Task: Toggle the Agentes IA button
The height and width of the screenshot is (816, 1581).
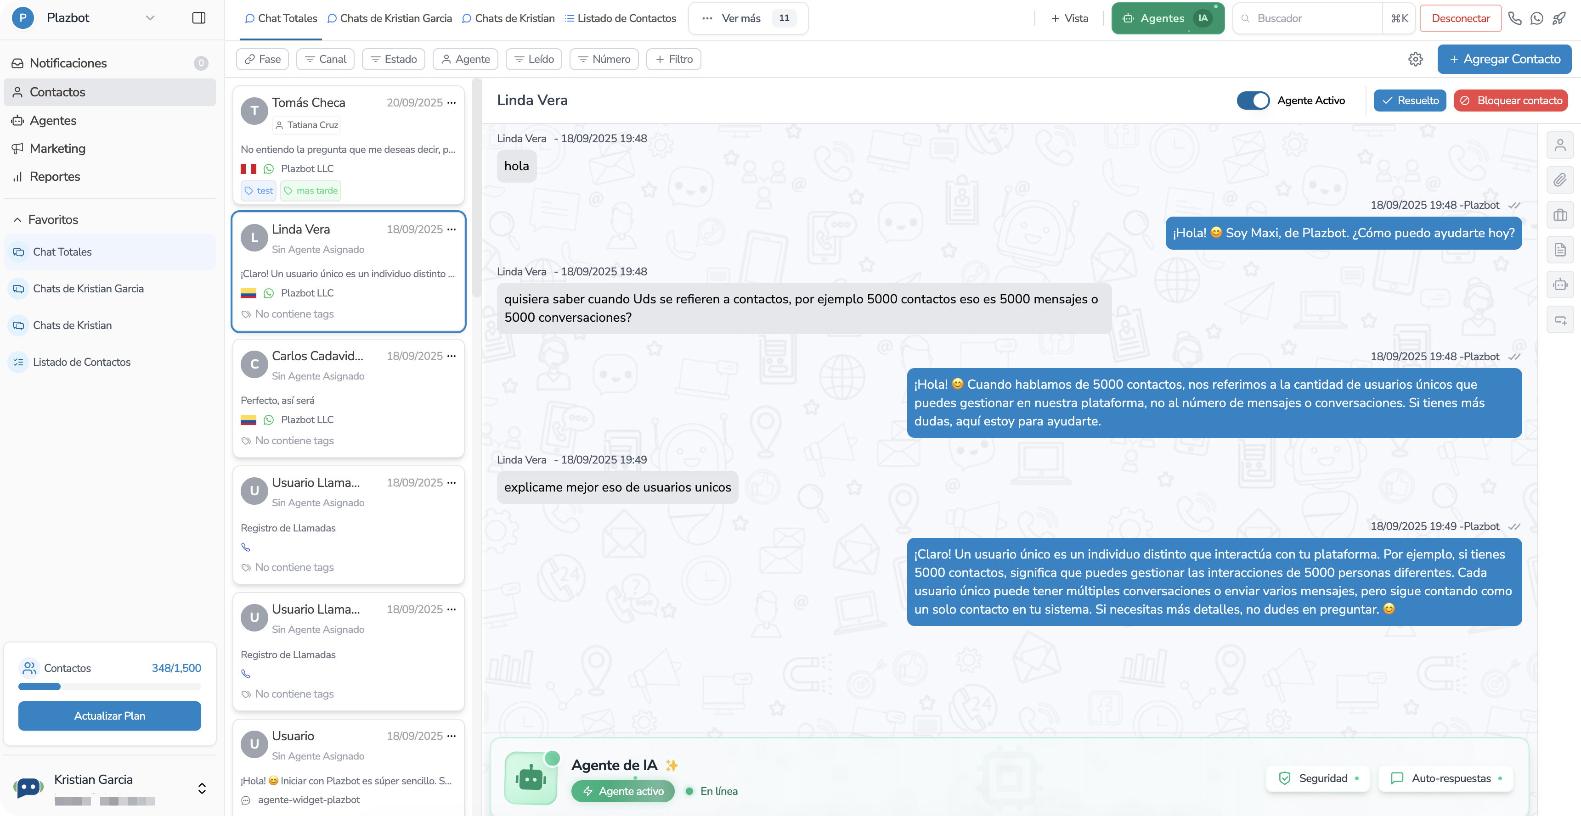Action: tap(1167, 18)
